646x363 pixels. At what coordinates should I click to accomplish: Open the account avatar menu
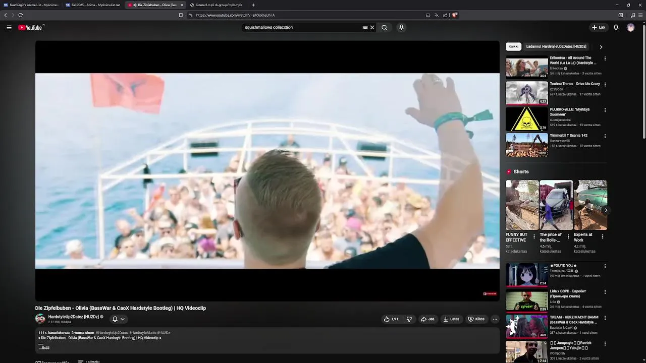(x=630, y=28)
